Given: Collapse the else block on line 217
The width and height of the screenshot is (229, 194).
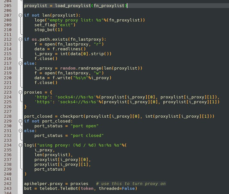Looking at the screenshot, I should pos(21,63).
